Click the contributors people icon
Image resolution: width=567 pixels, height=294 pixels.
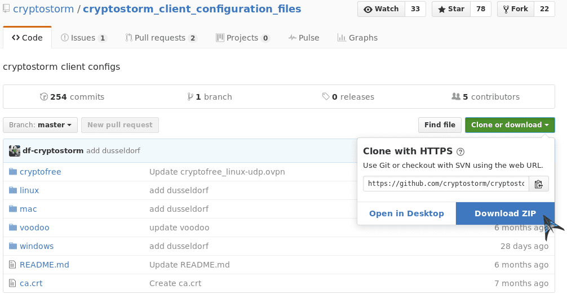point(455,96)
